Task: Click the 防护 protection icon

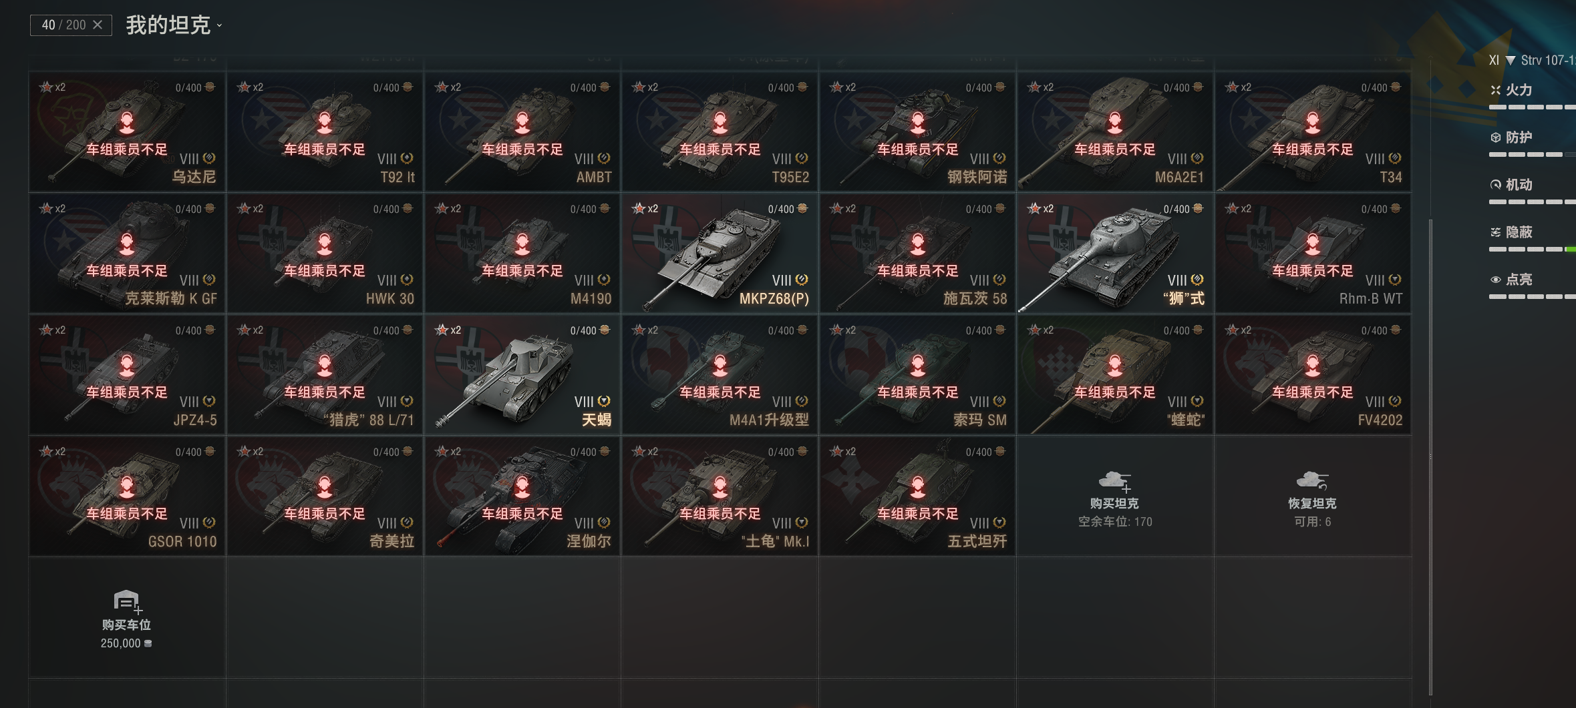Action: point(1495,137)
